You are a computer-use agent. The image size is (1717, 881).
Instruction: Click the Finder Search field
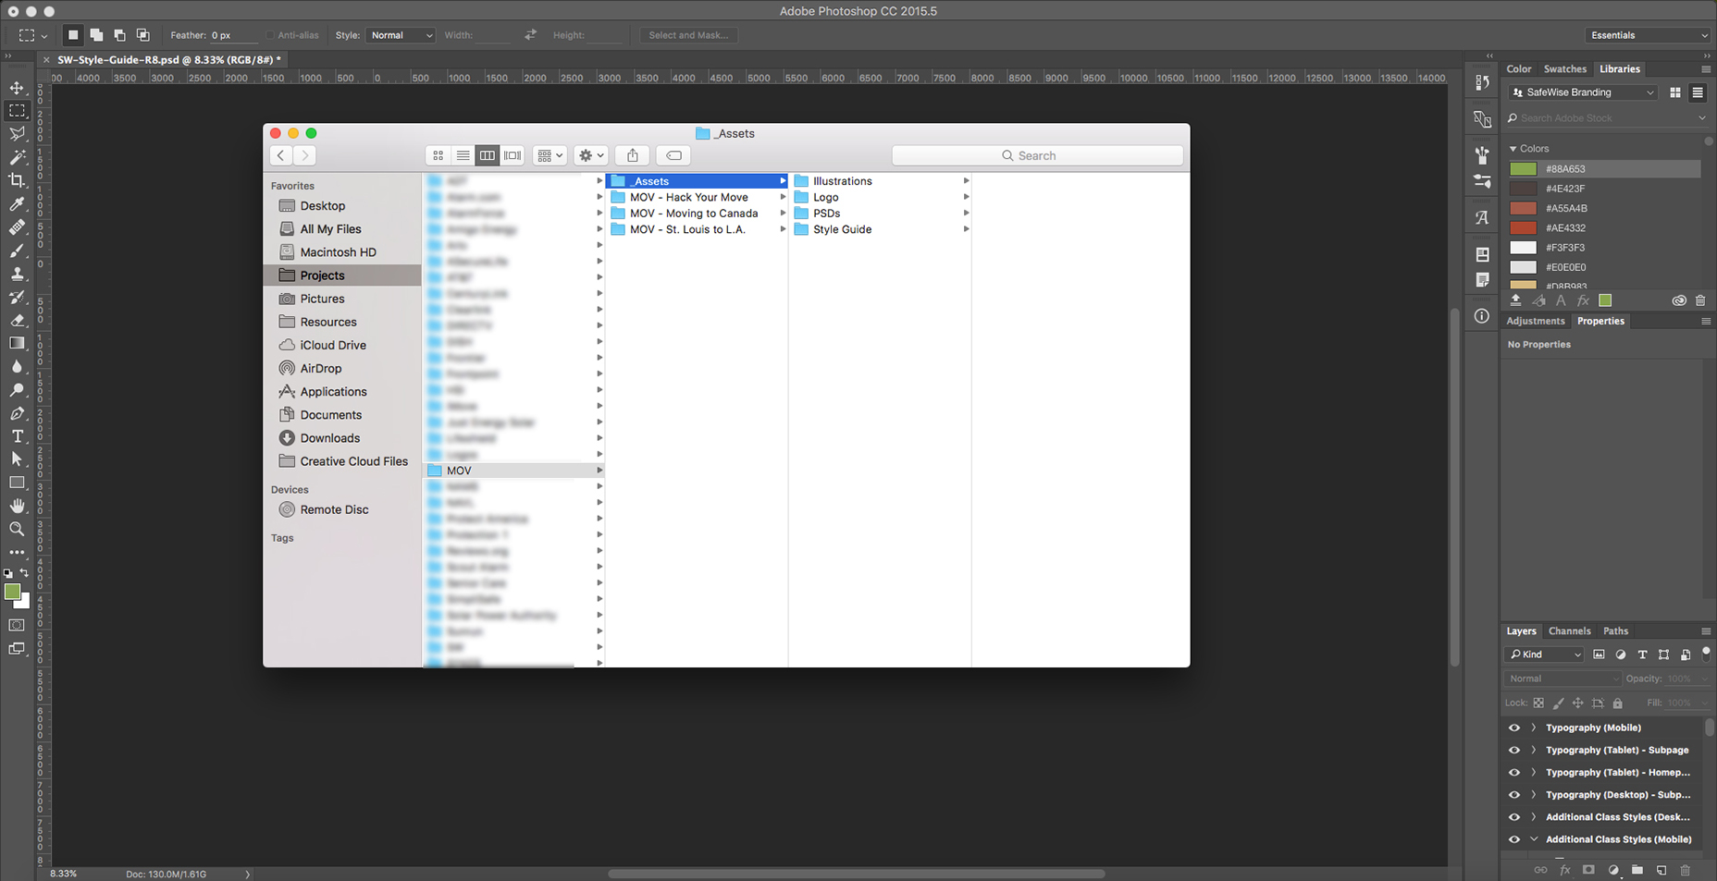coord(1037,155)
